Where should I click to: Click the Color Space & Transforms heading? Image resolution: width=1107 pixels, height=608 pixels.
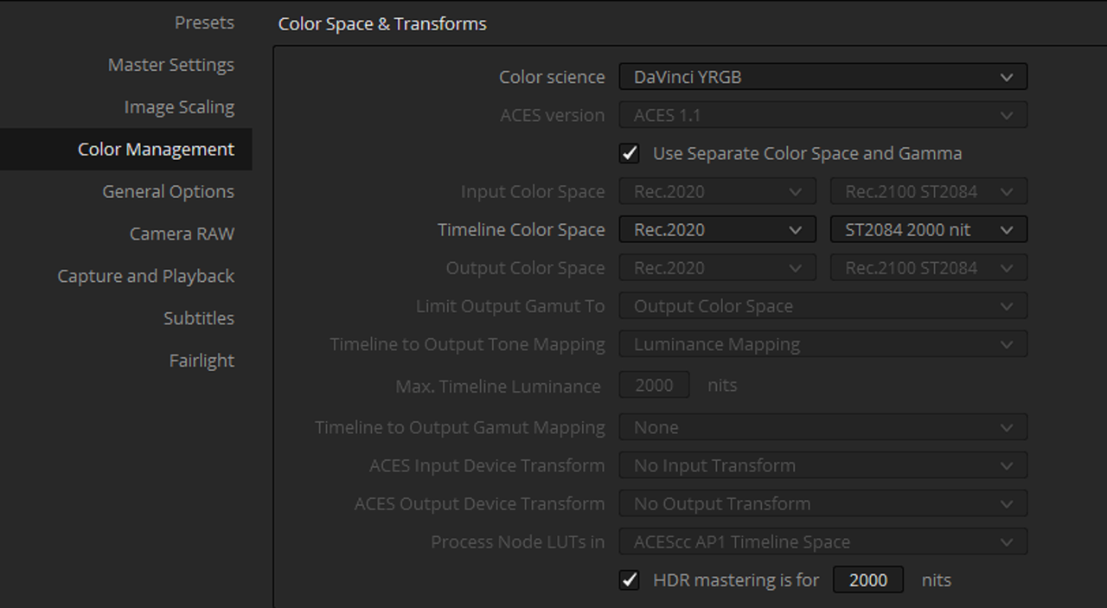(382, 24)
